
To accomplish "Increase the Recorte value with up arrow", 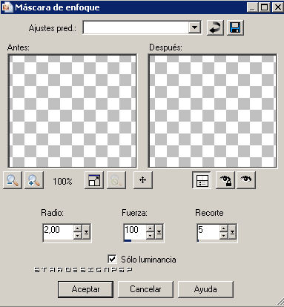I will tap(223, 228).
